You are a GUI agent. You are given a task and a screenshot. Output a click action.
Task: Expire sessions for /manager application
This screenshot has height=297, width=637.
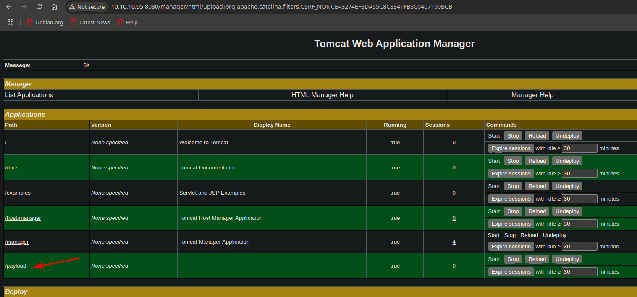pos(511,246)
